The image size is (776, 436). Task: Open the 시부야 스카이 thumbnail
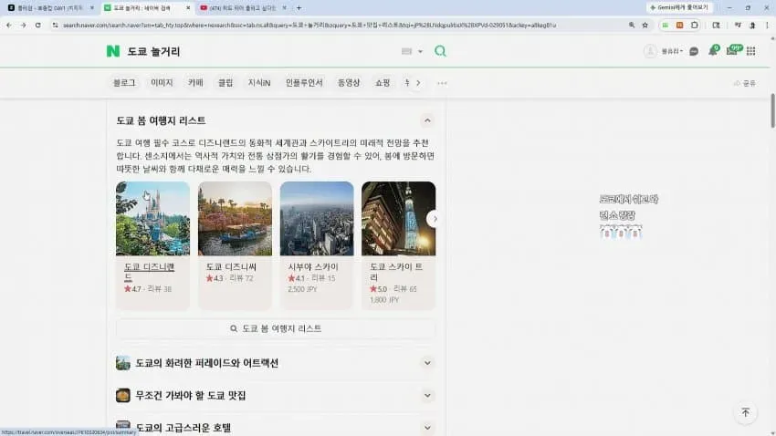pos(317,219)
